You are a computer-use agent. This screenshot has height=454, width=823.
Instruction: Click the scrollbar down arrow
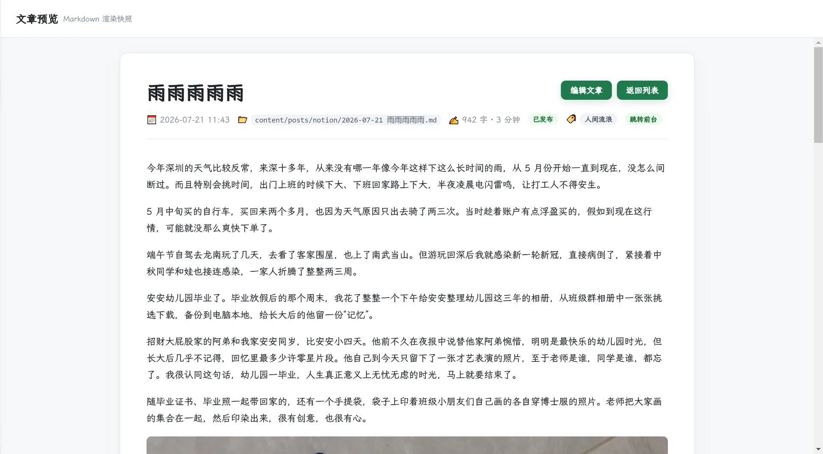(x=818, y=449)
